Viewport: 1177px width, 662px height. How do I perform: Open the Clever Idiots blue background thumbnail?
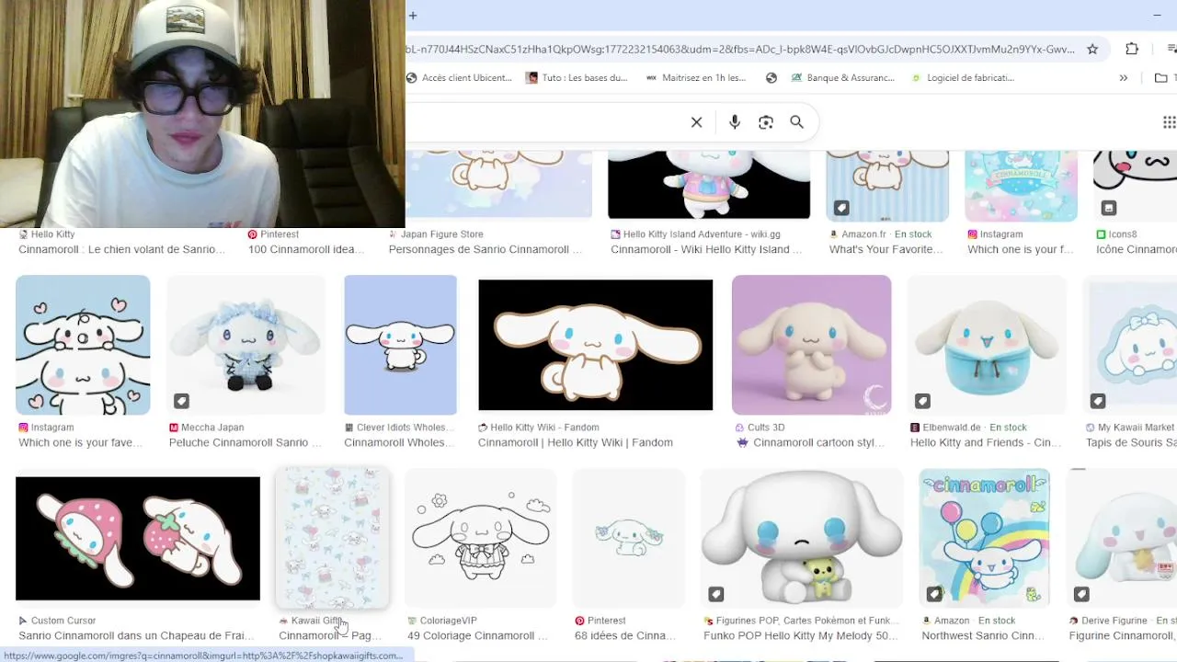click(400, 345)
